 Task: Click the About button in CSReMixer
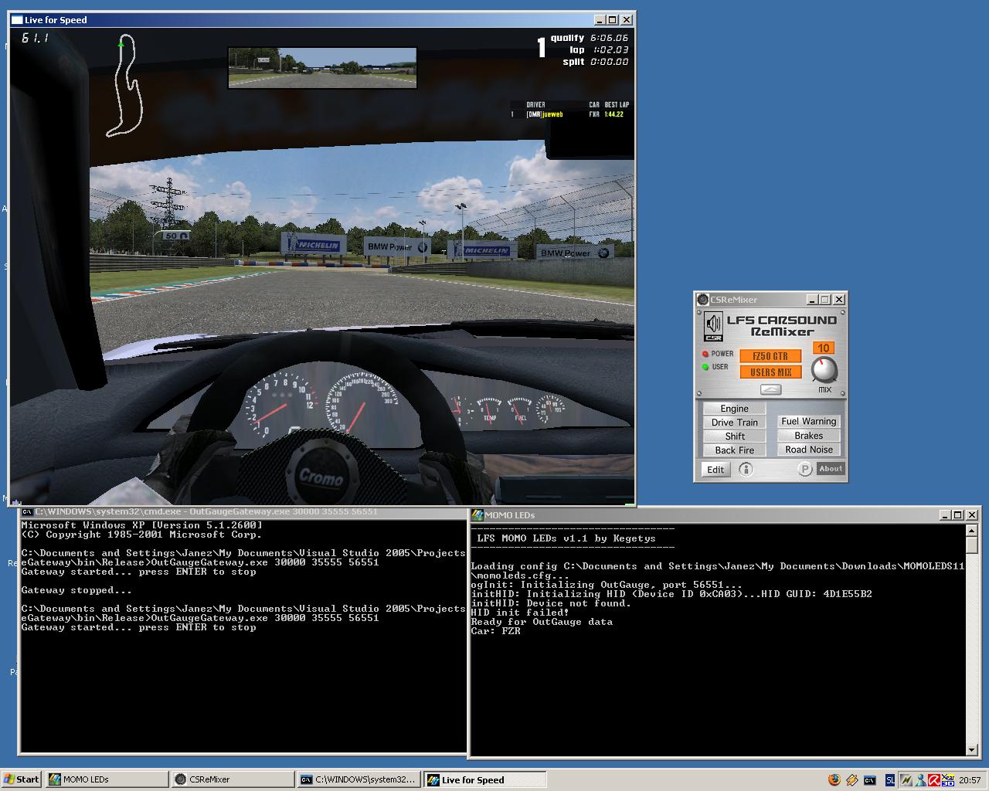click(x=831, y=469)
